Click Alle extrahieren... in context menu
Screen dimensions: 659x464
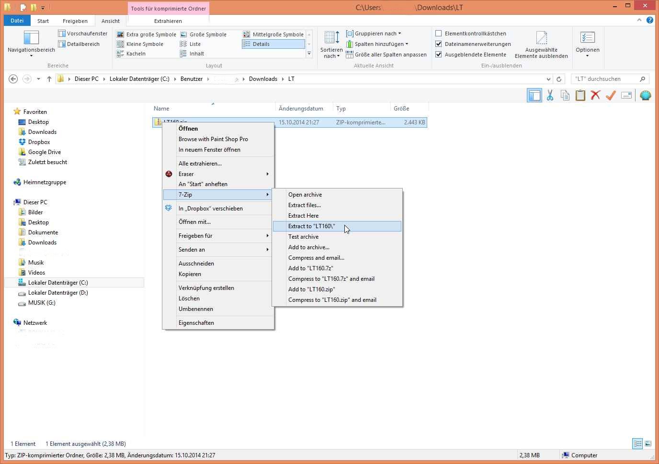tap(218, 164)
